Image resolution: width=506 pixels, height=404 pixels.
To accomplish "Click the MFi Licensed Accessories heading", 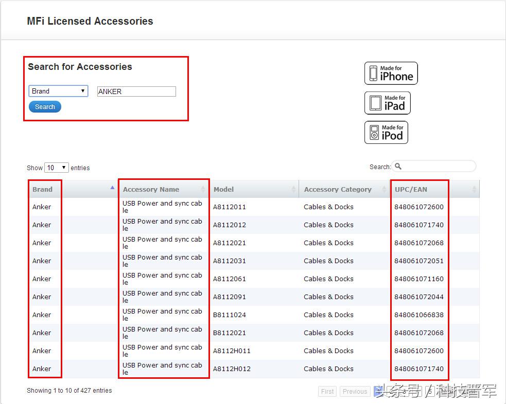I will (90, 21).
